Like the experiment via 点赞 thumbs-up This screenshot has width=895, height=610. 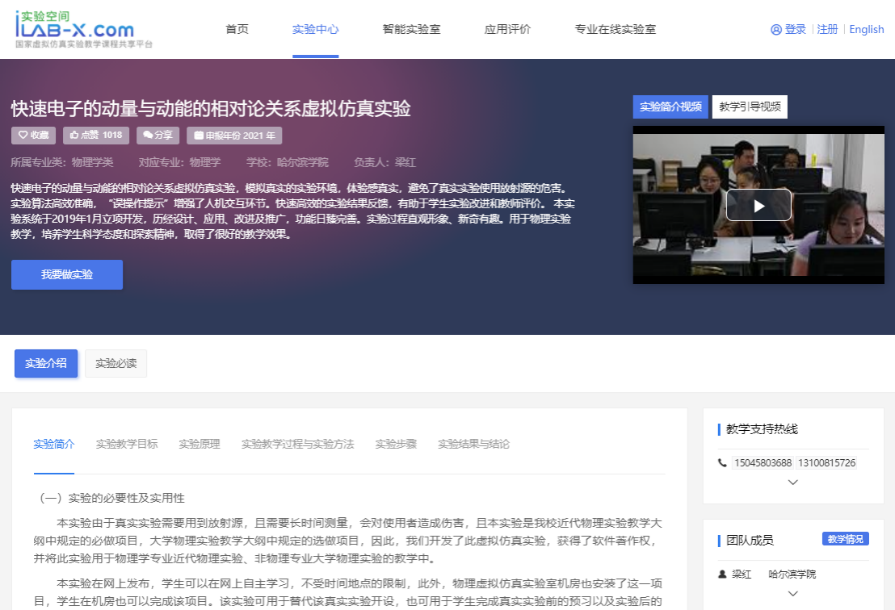tap(96, 136)
